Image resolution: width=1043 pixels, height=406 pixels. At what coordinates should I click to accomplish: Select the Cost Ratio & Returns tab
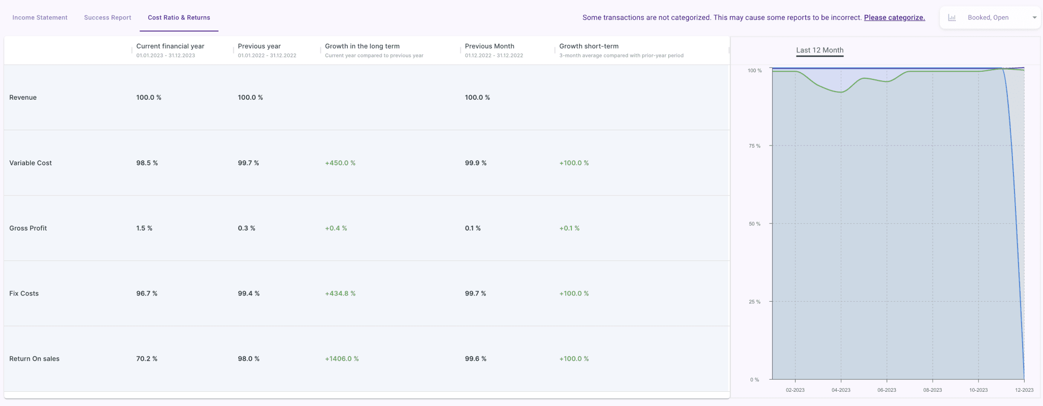click(x=179, y=17)
